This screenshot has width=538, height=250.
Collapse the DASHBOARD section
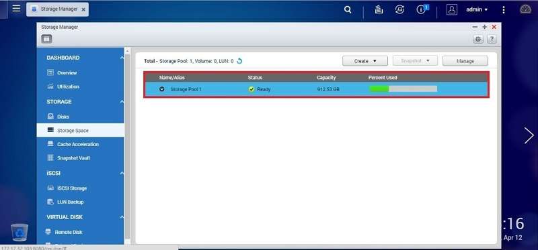point(122,58)
